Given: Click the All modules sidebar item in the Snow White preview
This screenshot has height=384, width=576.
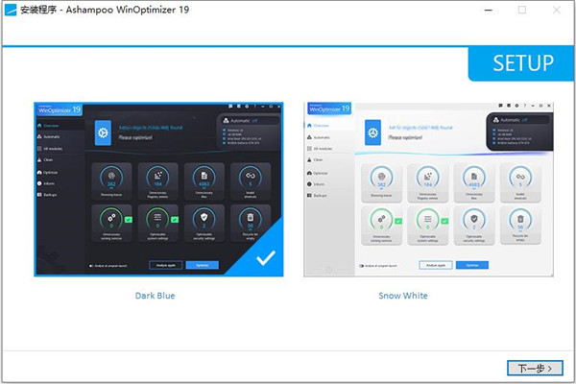Looking at the screenshot, I should [x=322, y=148].
